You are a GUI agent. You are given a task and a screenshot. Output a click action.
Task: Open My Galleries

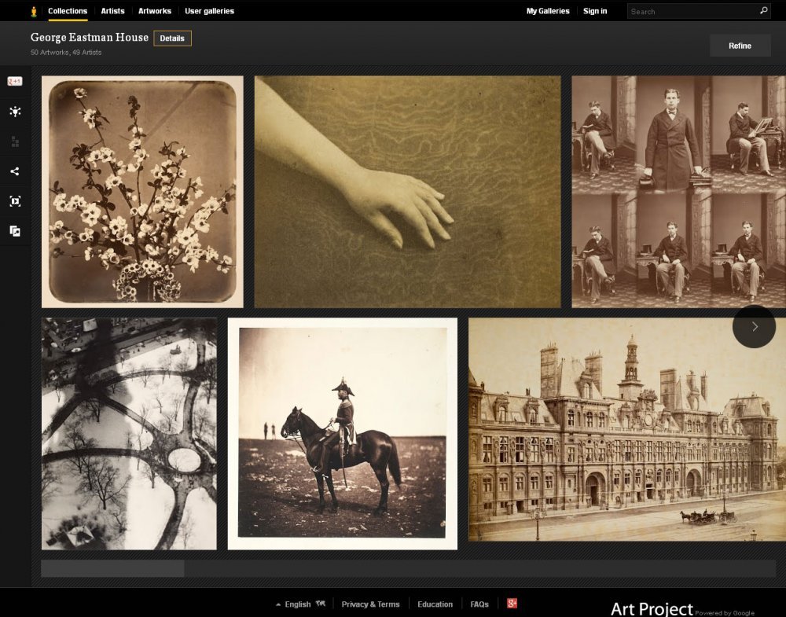tap(548, 11)
